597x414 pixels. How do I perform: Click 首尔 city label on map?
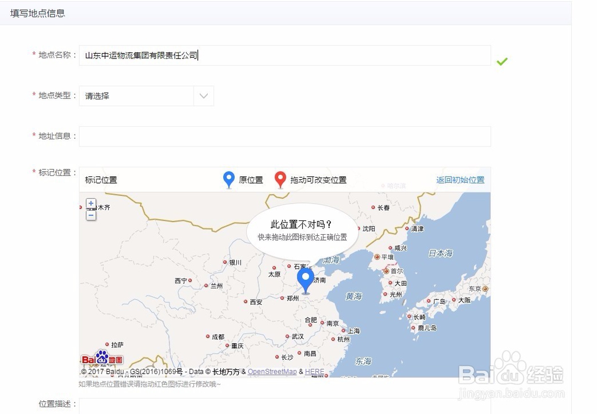coord(396,271)
